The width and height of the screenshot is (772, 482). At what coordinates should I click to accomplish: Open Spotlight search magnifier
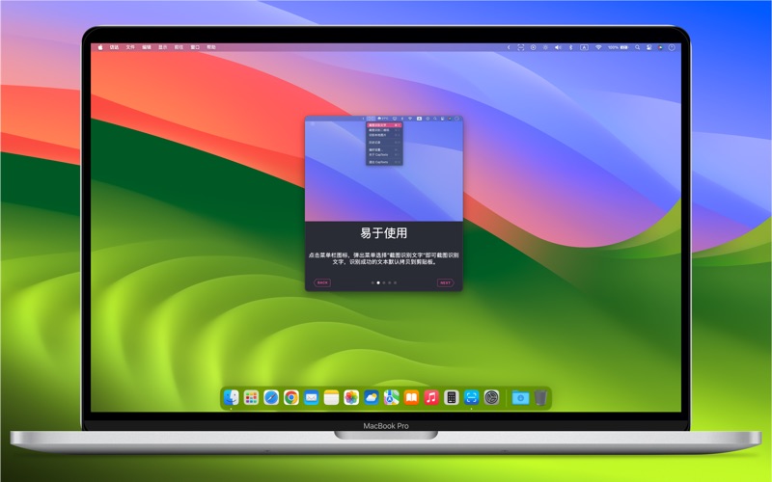(637, 47)
